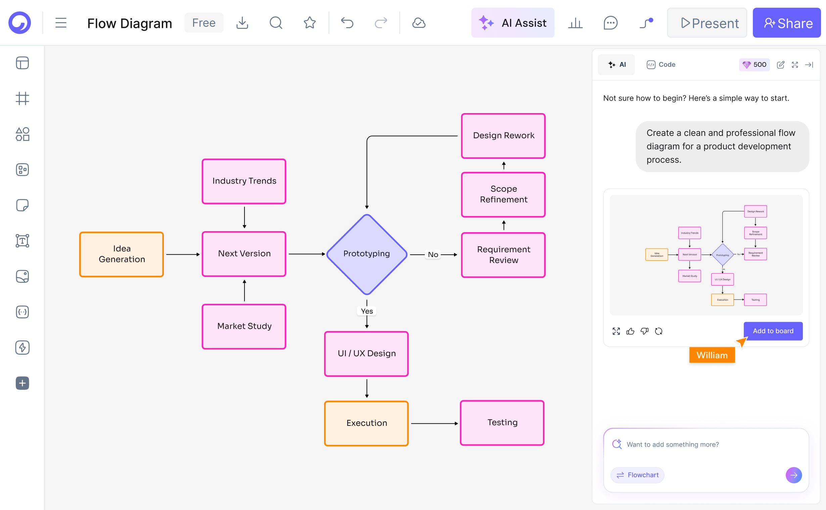Screen dimensions: 826x510
Task: Select the image insert tool
Action: pos(22,276)
